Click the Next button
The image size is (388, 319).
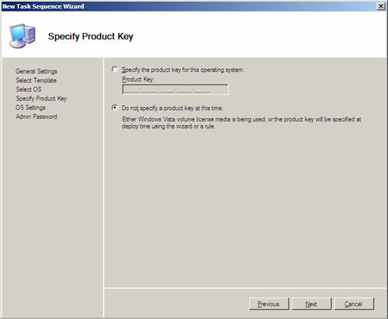(312, 304)
